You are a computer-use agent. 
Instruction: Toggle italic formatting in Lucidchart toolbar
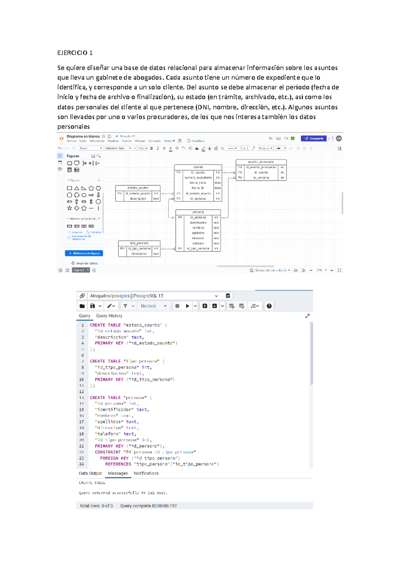(x=158, y=148)
